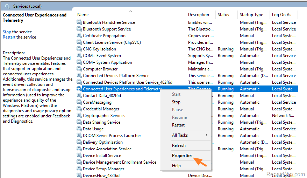This screenshot has width=307, height=178.
Task: Expand the All Tasks submenu arrow
Action: click(206, 135)
